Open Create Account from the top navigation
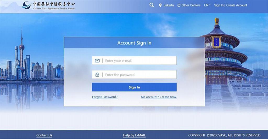The width and height of the screenshot is (268, 139). coord(237,5)
